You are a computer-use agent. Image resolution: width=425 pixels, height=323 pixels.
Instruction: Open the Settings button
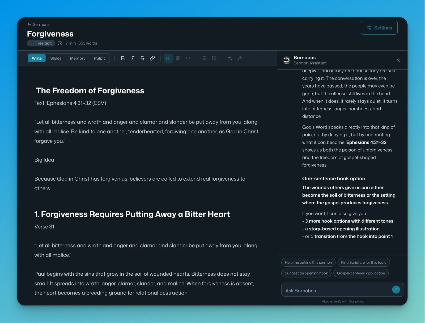[x=379, y=28]
